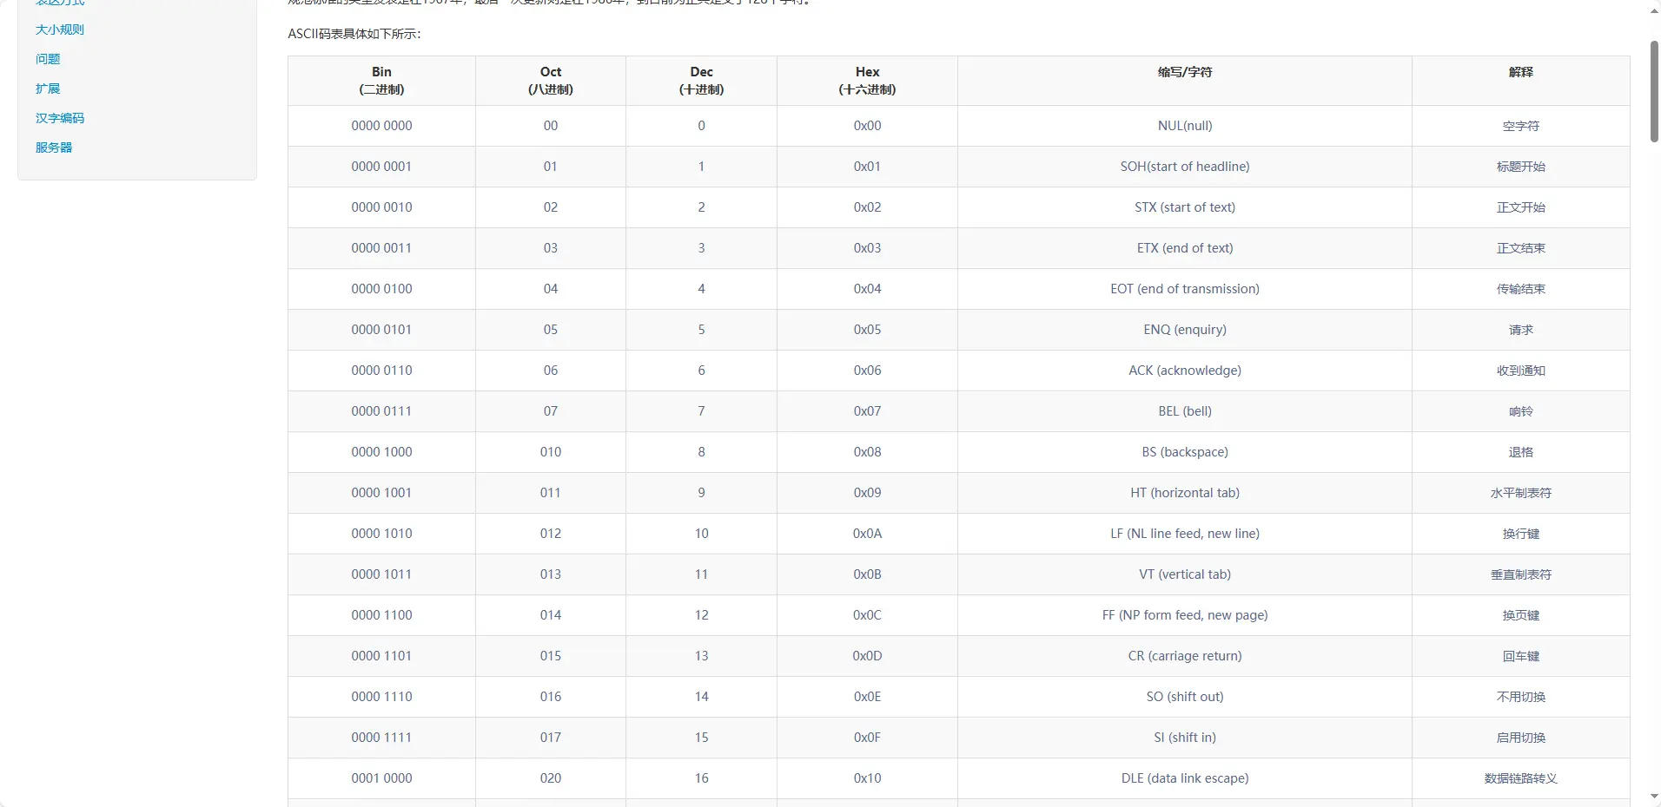
Task: Click the 0x0A hex cell
Action: coord(867,534)
